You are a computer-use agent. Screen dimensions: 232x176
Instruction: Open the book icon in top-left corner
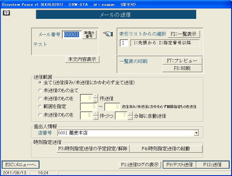tap(6, 13)
